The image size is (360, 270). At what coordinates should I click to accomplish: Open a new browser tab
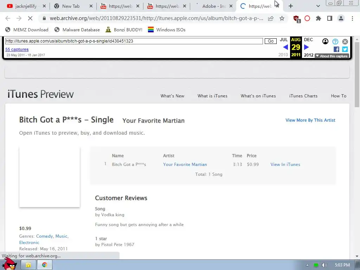pyautogui.click(x=291, y=6)
